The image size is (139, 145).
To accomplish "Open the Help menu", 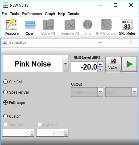I will click(x=61, y=14).
